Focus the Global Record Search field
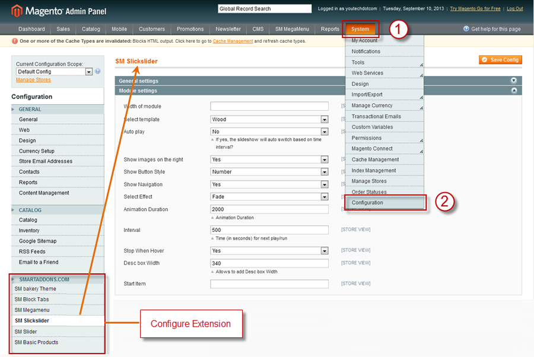534x357 pixels. point(265,9)
